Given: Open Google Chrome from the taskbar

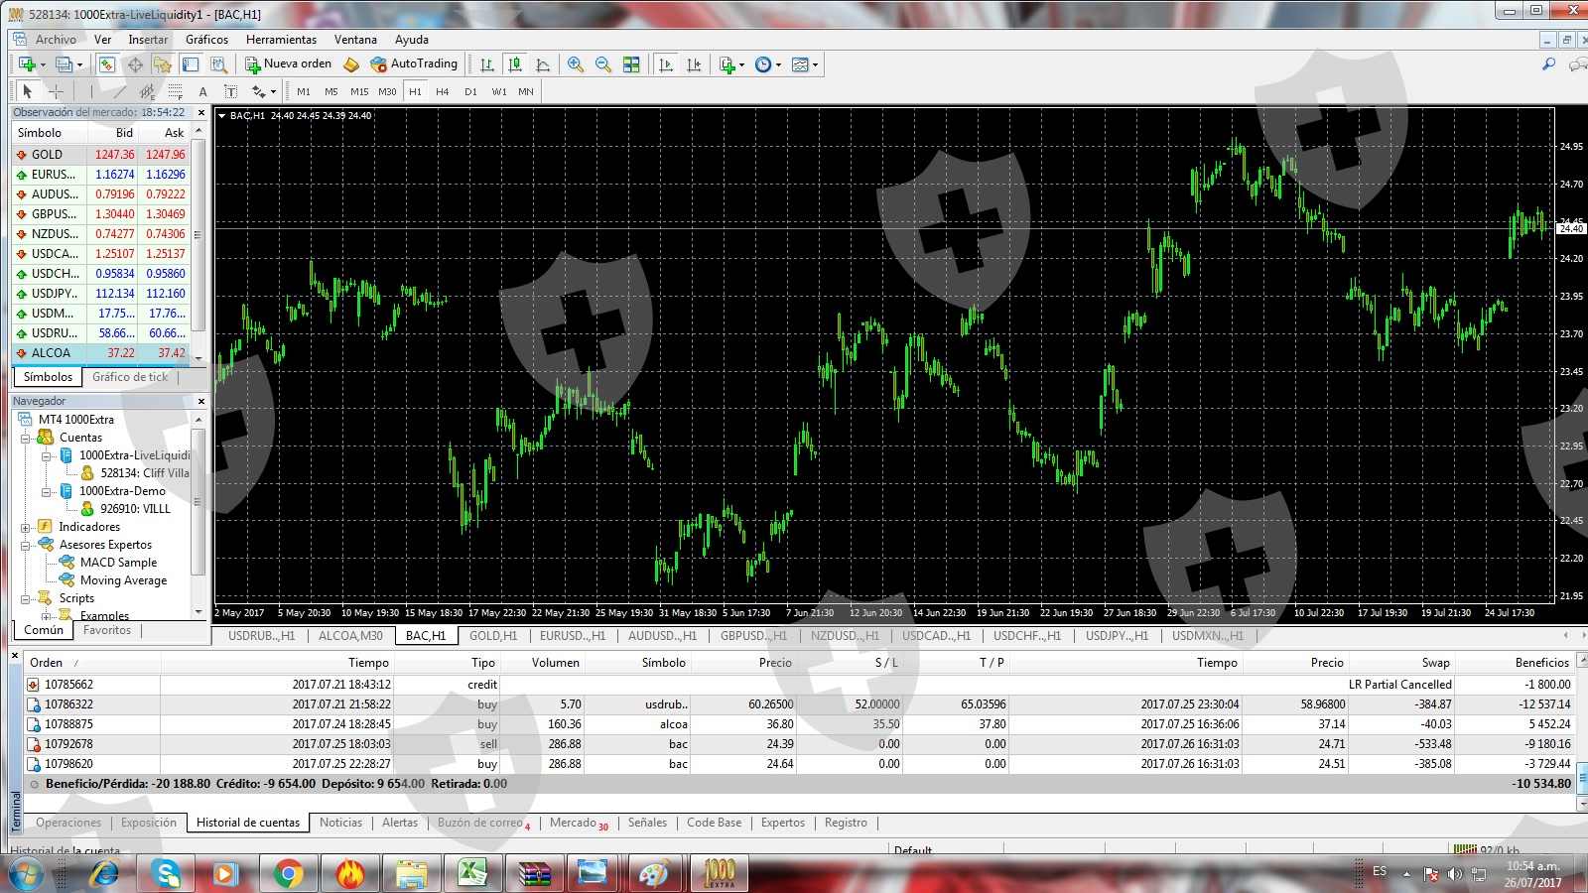Looking at the screenshot, I should point(288,874).
